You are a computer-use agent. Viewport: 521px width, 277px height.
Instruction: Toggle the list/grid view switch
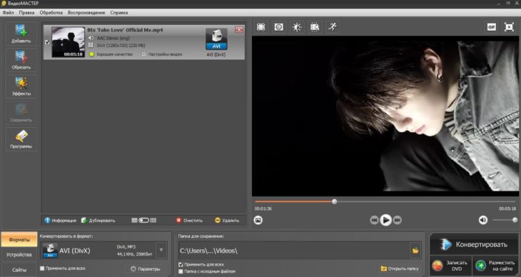coord(144,220)
